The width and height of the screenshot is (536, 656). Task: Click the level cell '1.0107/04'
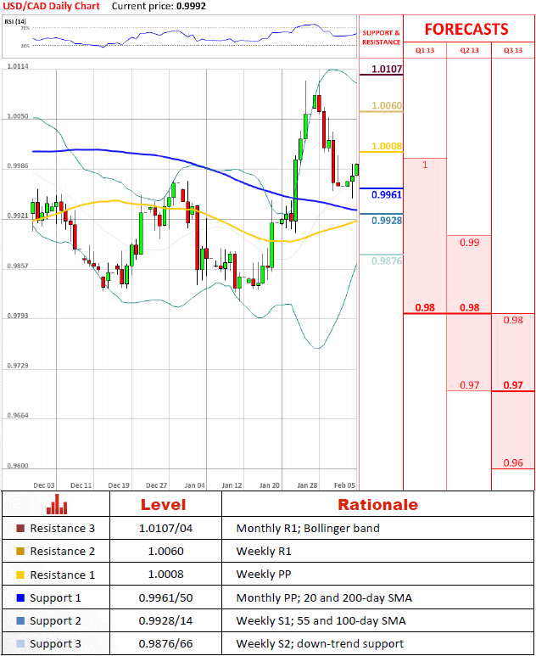pos(165,529)
